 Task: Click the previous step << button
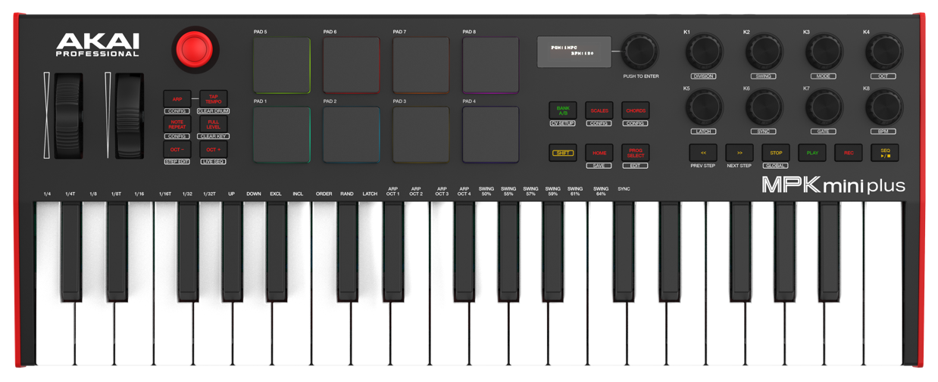point(703,153)
